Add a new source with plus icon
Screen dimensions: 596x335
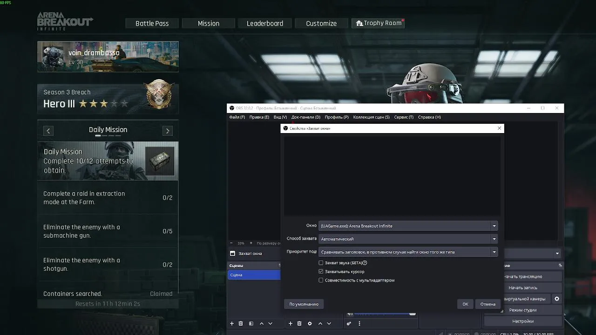(291, 323)
